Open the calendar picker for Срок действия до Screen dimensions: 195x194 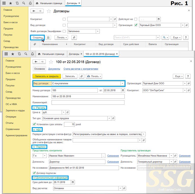73,182
